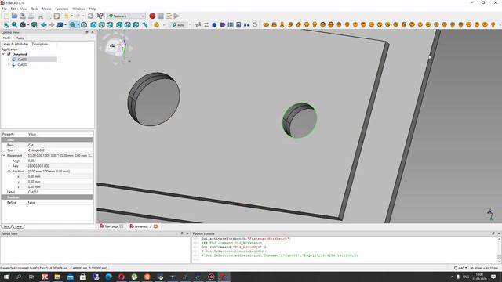Select the Left view icon
This screenshot has height=282, width=502.
coord(136,24)
